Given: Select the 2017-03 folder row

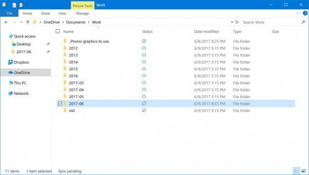Looking at the screenshot, I should coord(176,83).
